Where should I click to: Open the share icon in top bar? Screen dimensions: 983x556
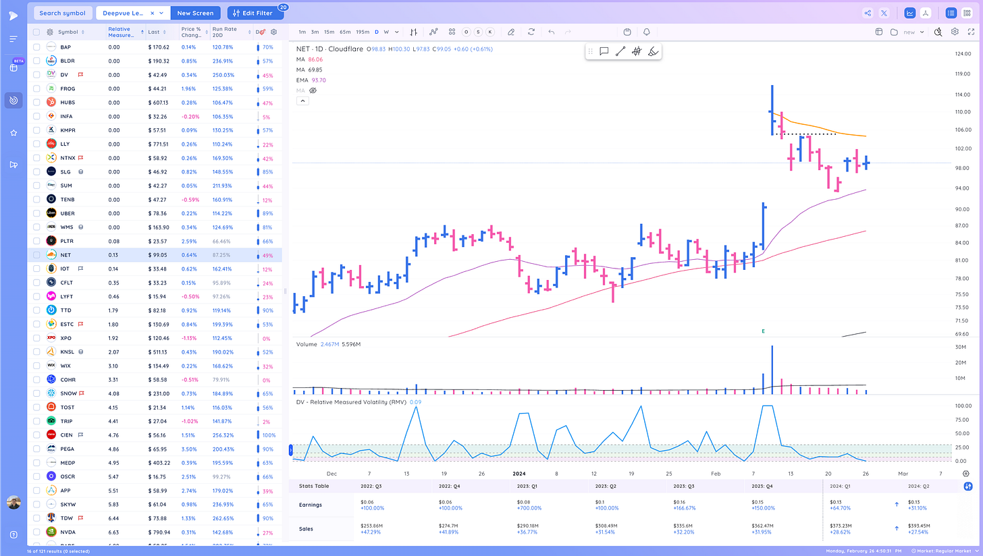[x=868, y=13]
